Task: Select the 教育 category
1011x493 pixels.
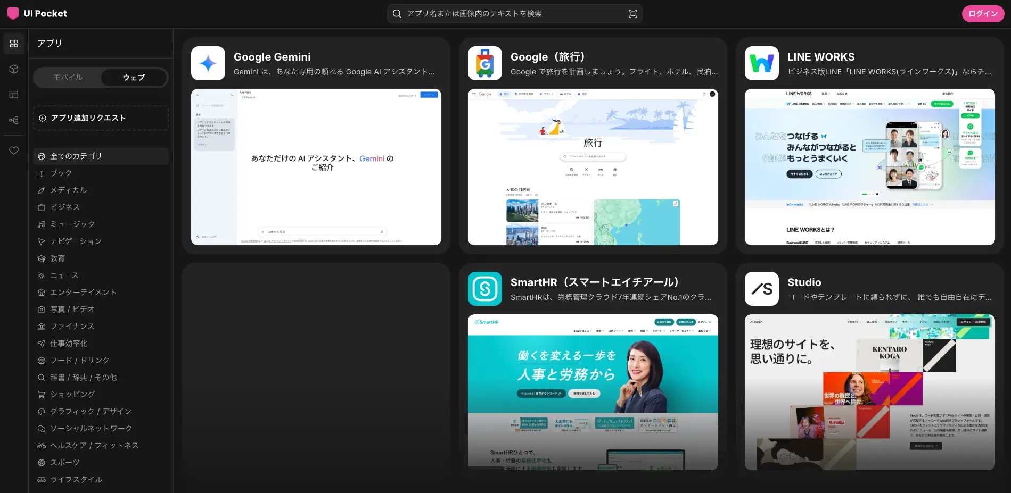Action: pos(101,258)
